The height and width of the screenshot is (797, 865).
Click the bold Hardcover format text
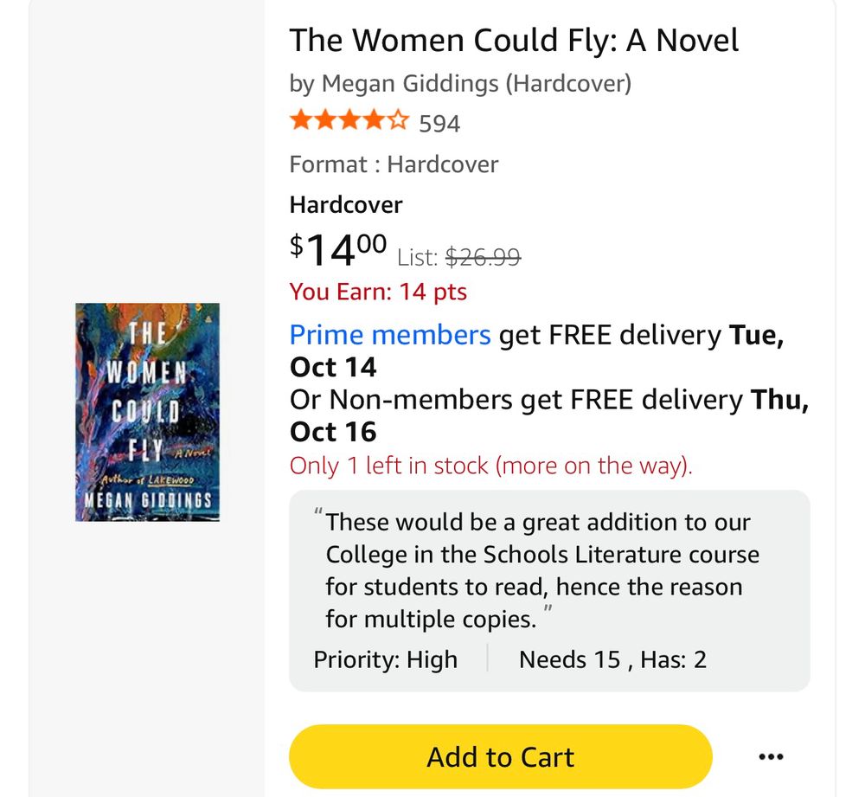(x=346, y=205)
